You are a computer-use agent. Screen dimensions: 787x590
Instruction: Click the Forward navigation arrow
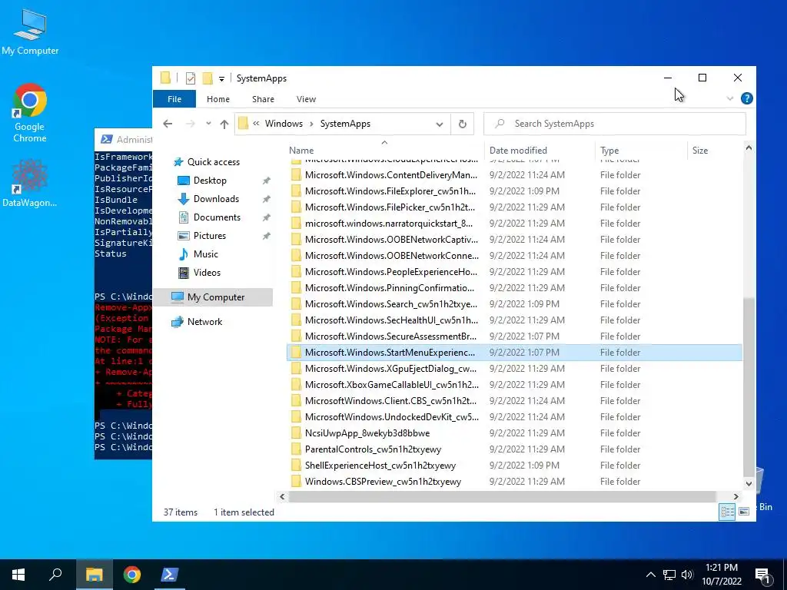click(191, 124)
